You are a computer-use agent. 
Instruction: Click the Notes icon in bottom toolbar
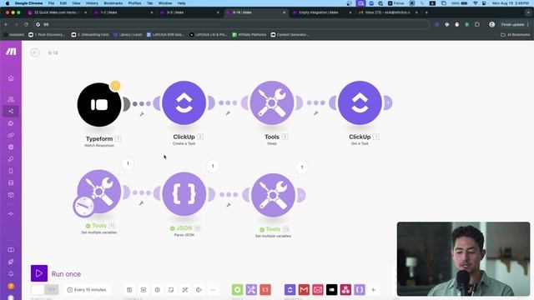(171, 290)
